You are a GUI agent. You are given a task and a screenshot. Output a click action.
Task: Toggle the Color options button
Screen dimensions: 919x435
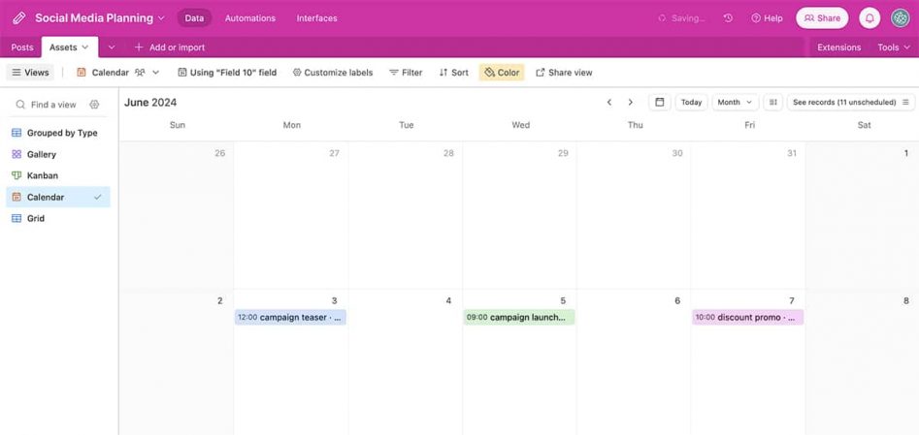[502, 73]
